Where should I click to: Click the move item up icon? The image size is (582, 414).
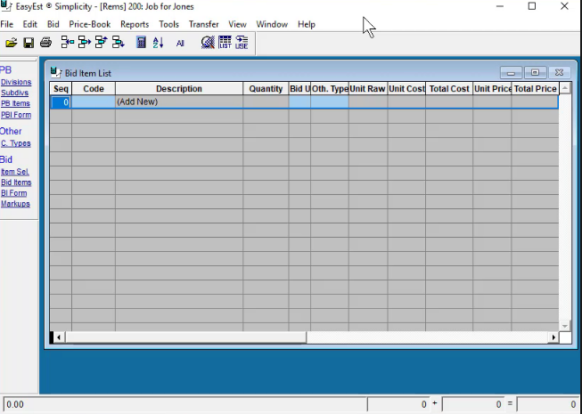[x=102, y=42]
